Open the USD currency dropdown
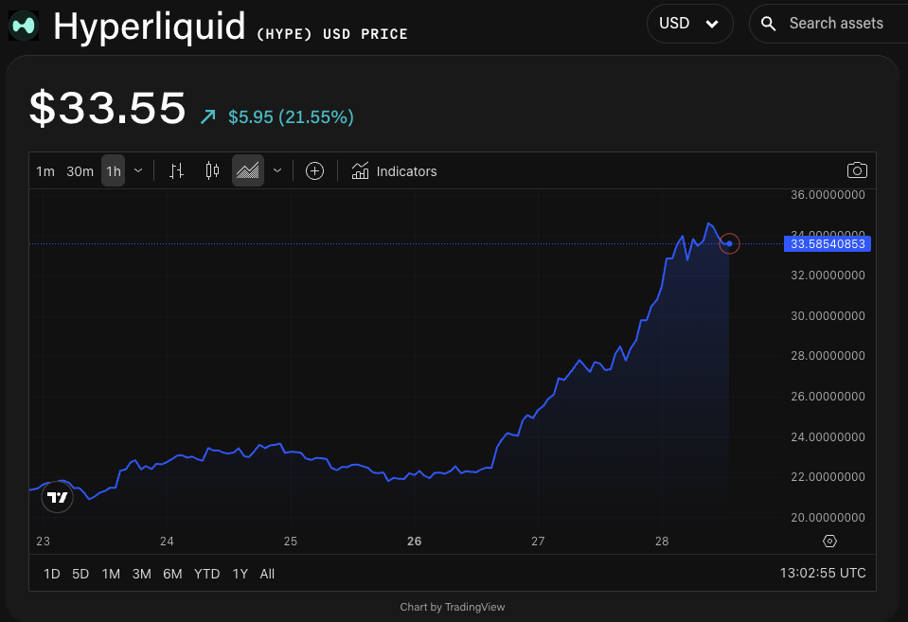 coord(689,24)
